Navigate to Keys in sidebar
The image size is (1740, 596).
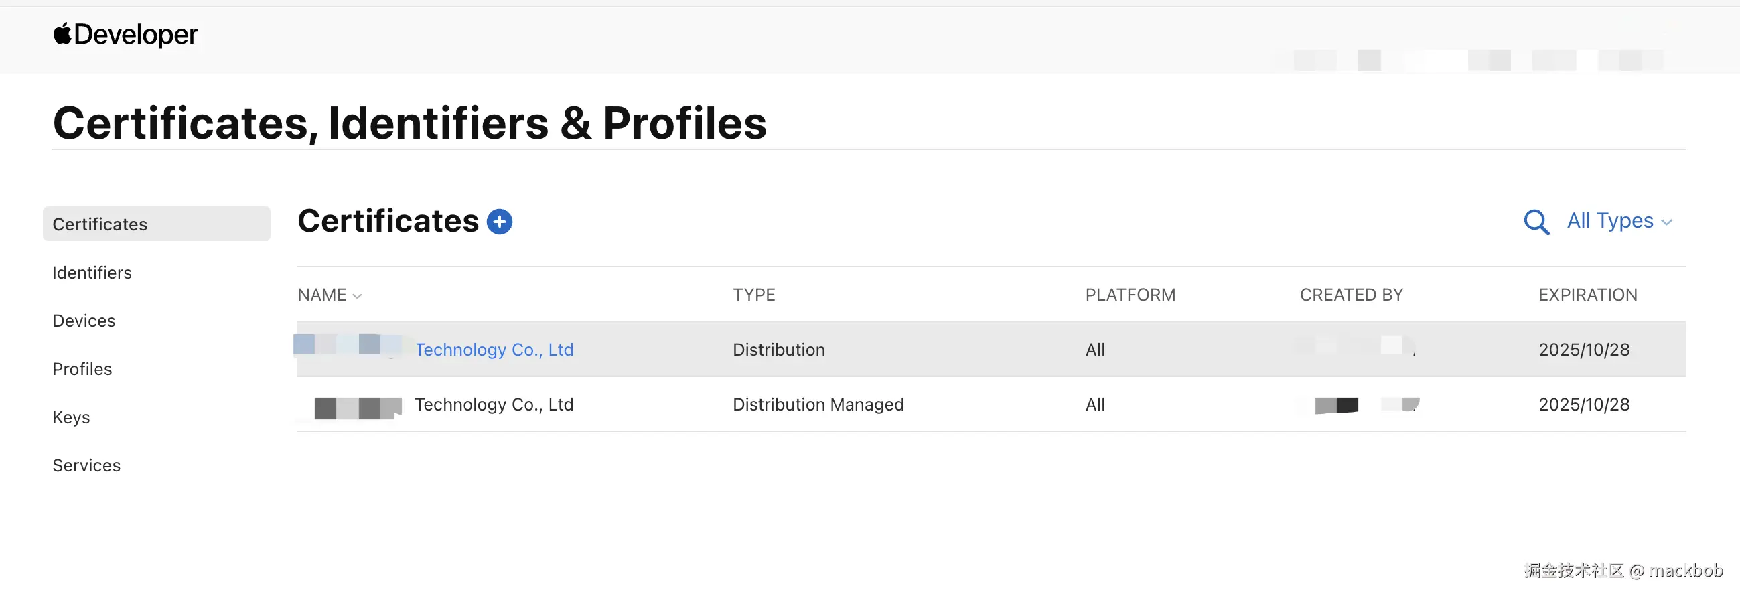pos(72,418)
